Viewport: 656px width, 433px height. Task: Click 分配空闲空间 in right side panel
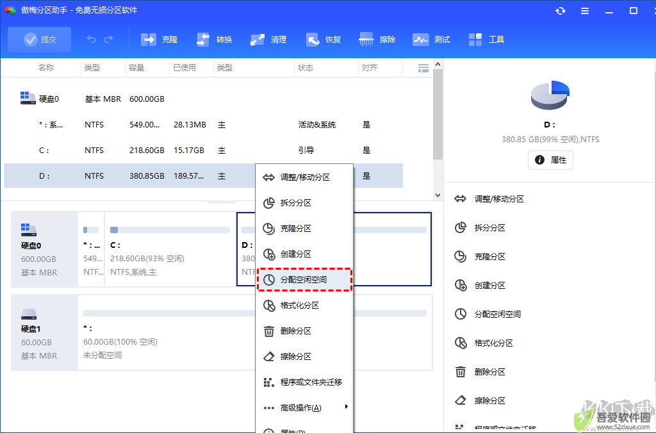click(x=488, y=315)
